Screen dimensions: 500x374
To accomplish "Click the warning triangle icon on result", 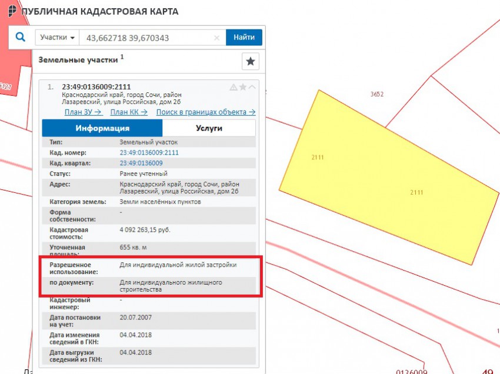I will [234, 87].
